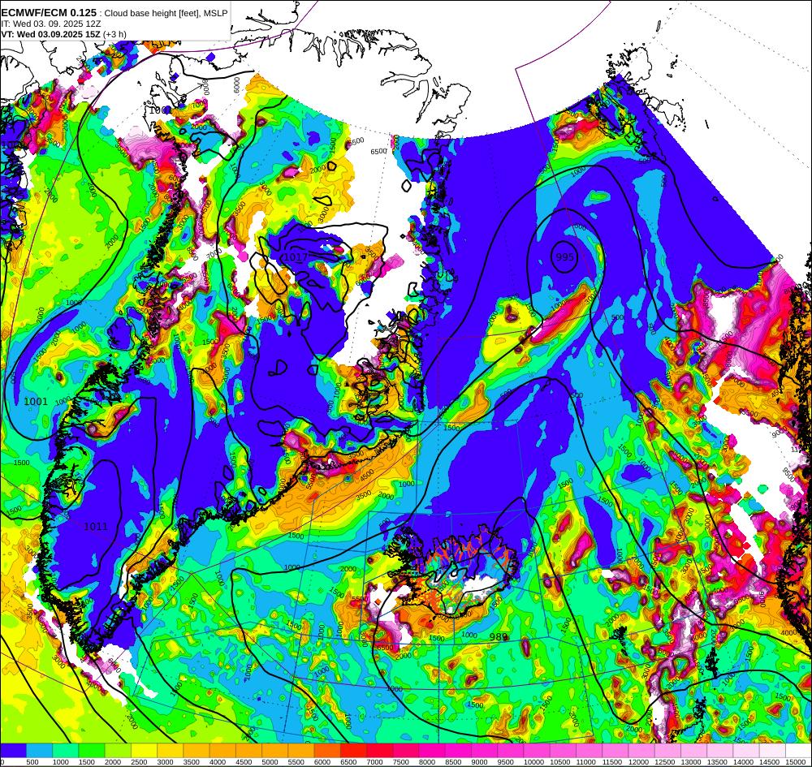Click the 989 pressure label south of Iceland

pos(499,636)
